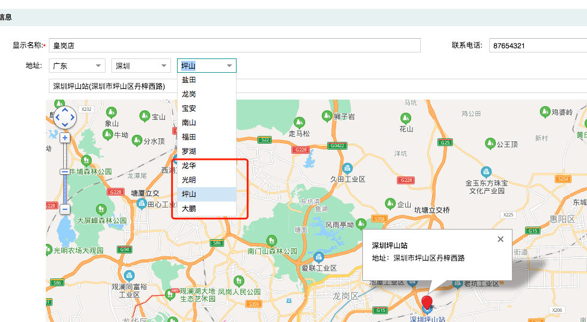587x322 pixels.
Task: Click the 风雨亭坳 mountain icon
Action: (361, 224)
